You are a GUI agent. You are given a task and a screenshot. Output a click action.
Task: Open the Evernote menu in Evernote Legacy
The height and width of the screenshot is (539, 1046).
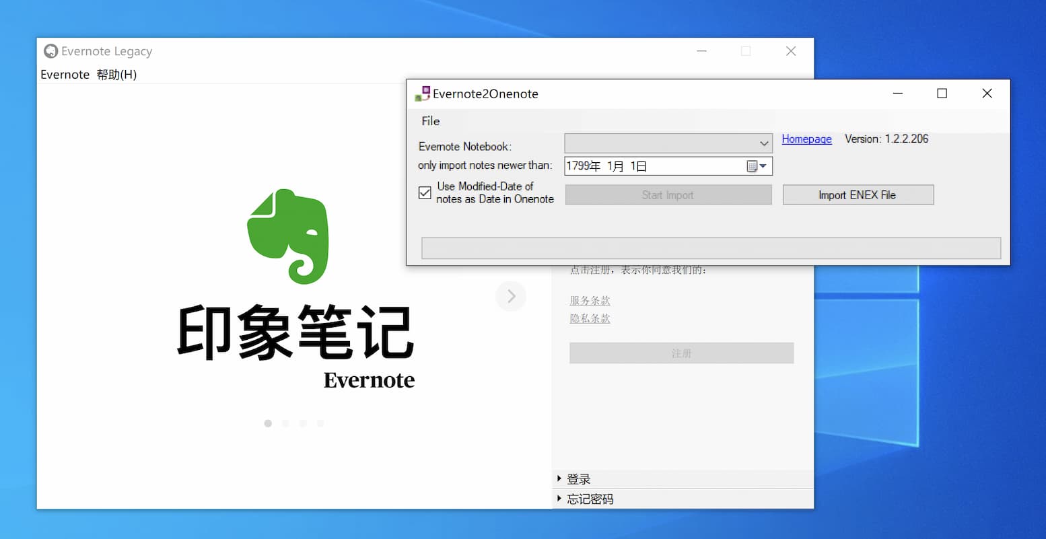[x=65, y=75]
